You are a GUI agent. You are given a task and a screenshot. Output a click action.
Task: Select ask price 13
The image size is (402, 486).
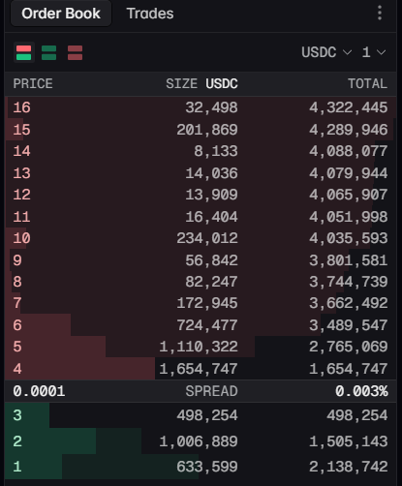click(21, 173)
